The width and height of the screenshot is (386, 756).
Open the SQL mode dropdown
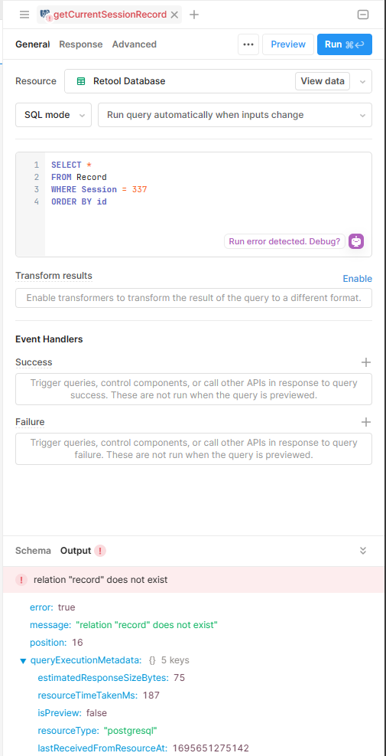tap(54, 115)
